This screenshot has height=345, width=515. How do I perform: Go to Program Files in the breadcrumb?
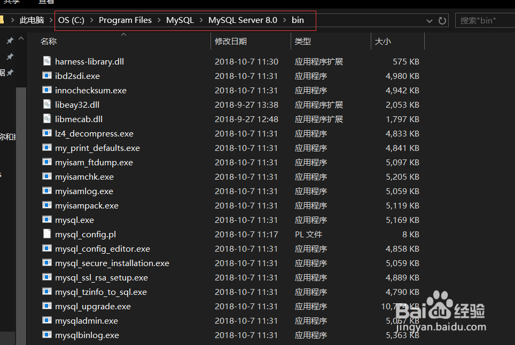125,20
